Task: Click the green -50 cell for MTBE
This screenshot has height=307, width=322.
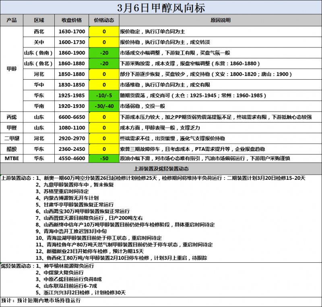Action: click(x=104, y=159)
